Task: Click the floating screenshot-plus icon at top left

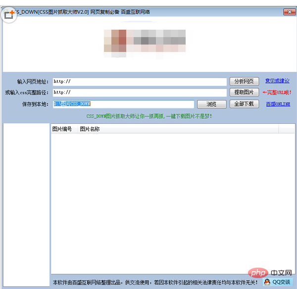Action: coord(9,15)
